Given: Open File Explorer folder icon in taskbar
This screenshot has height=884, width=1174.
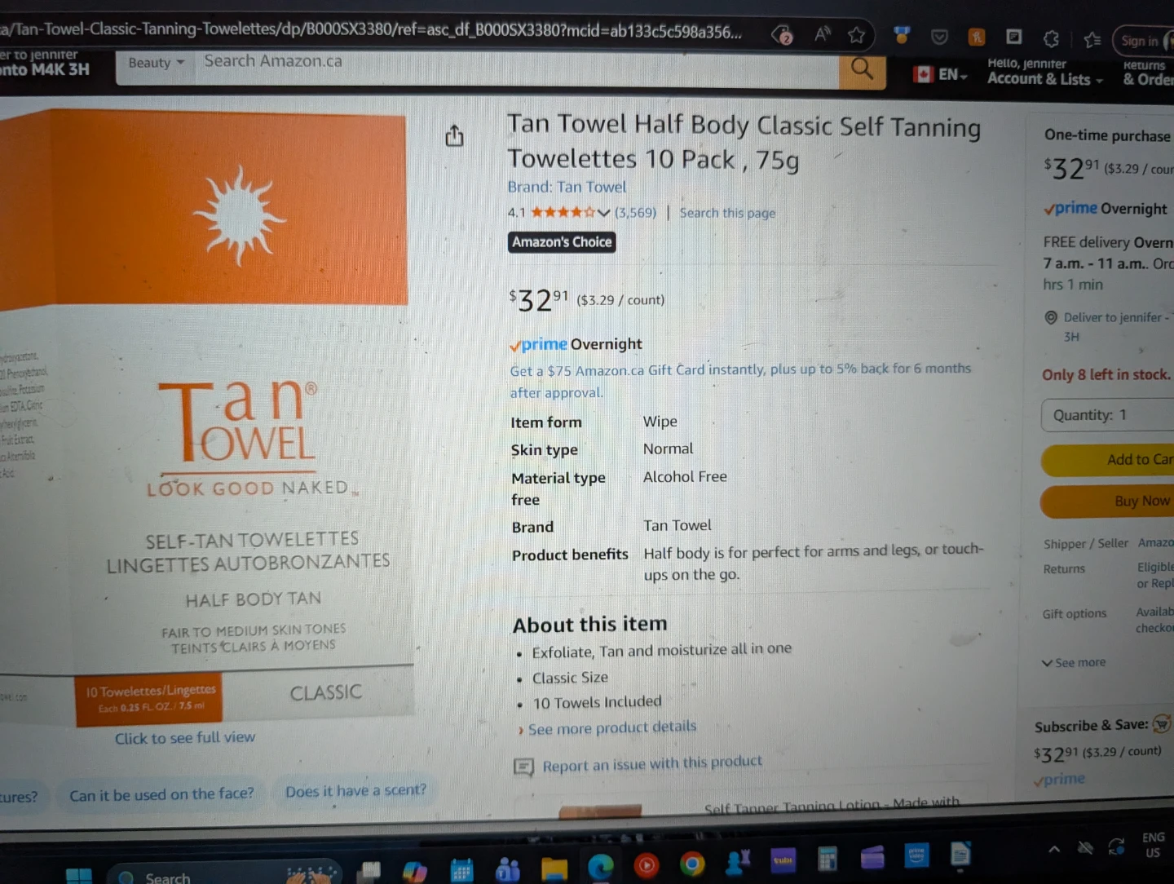Looking at the screenshot, I should coord(554,868).
